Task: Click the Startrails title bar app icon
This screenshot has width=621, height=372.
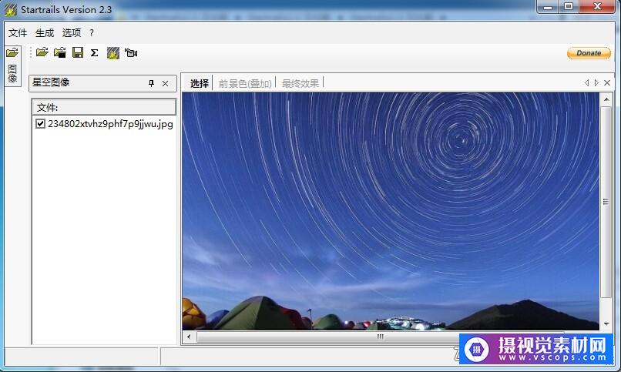Action: [x=11, y=9]
